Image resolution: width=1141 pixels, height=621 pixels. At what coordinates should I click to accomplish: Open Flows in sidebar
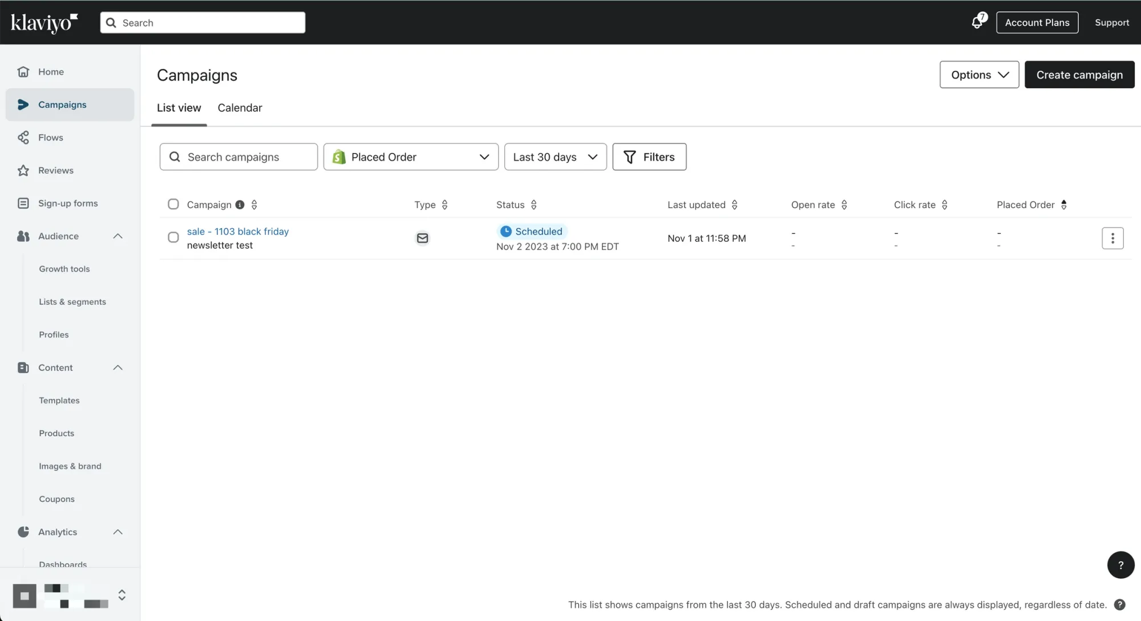coord(70,137)
